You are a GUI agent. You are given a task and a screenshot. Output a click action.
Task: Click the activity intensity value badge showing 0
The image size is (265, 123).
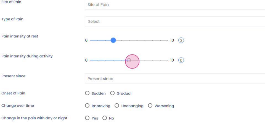click(x=181, y=60)
